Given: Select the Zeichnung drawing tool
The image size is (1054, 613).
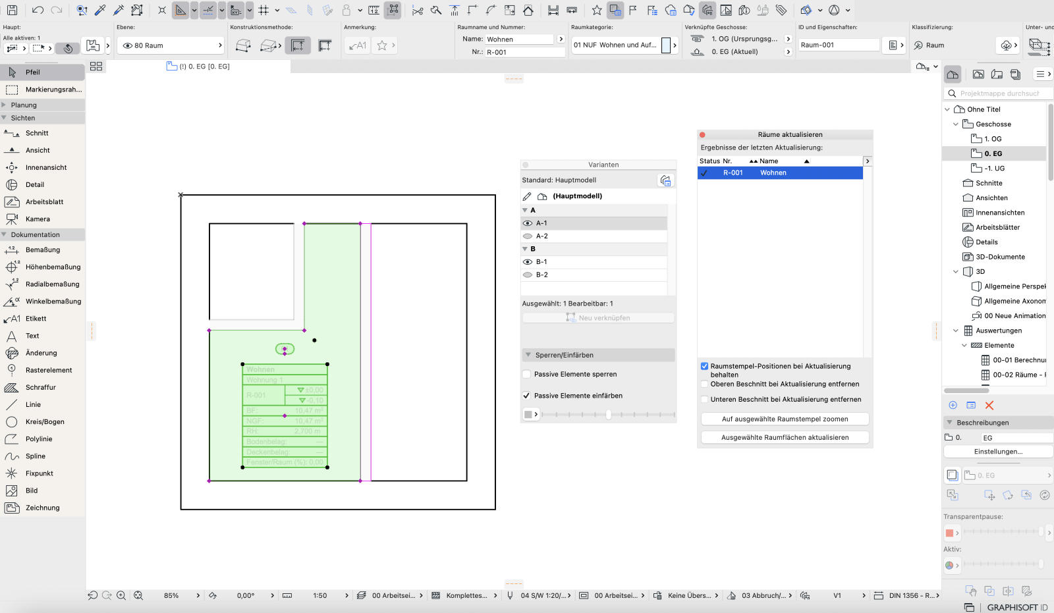Looking at the screenshot, I should coord(42,508).
